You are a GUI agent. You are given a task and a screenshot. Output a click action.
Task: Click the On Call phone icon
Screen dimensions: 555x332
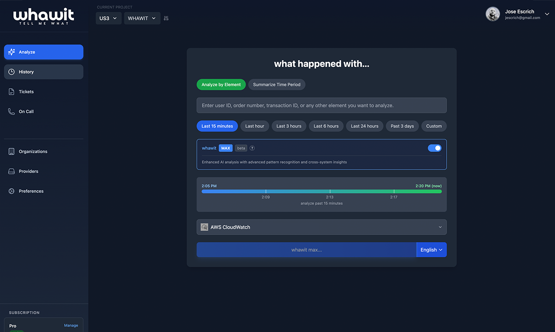tap(12, 111)
